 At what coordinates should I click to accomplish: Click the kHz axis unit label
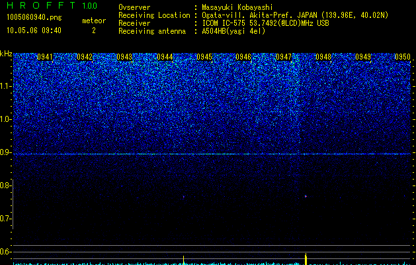coord(6,54)
